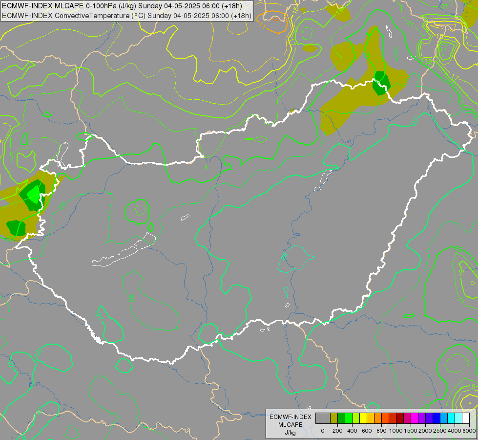This screenshot has height=440, width=478.
Task: Click the 'MLCAPE' label inside the legend
Action: pos(291,425)
